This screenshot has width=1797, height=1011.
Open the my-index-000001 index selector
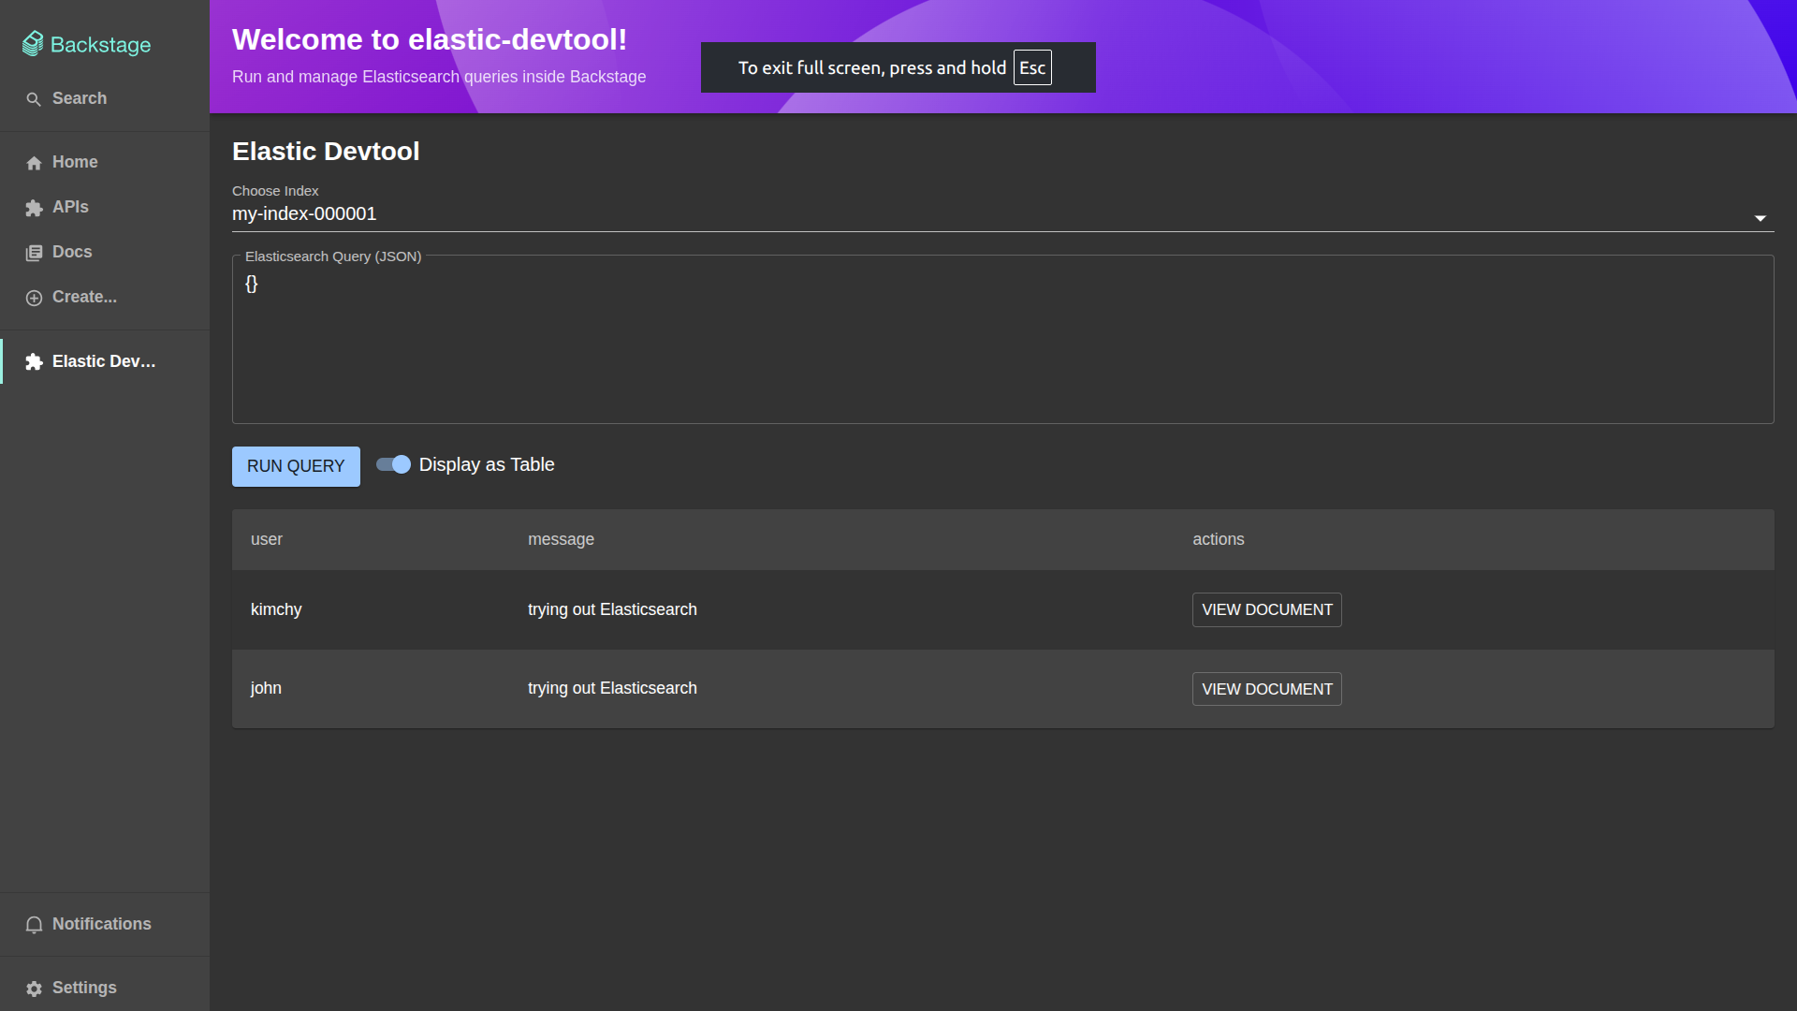tap(1003, 214)
